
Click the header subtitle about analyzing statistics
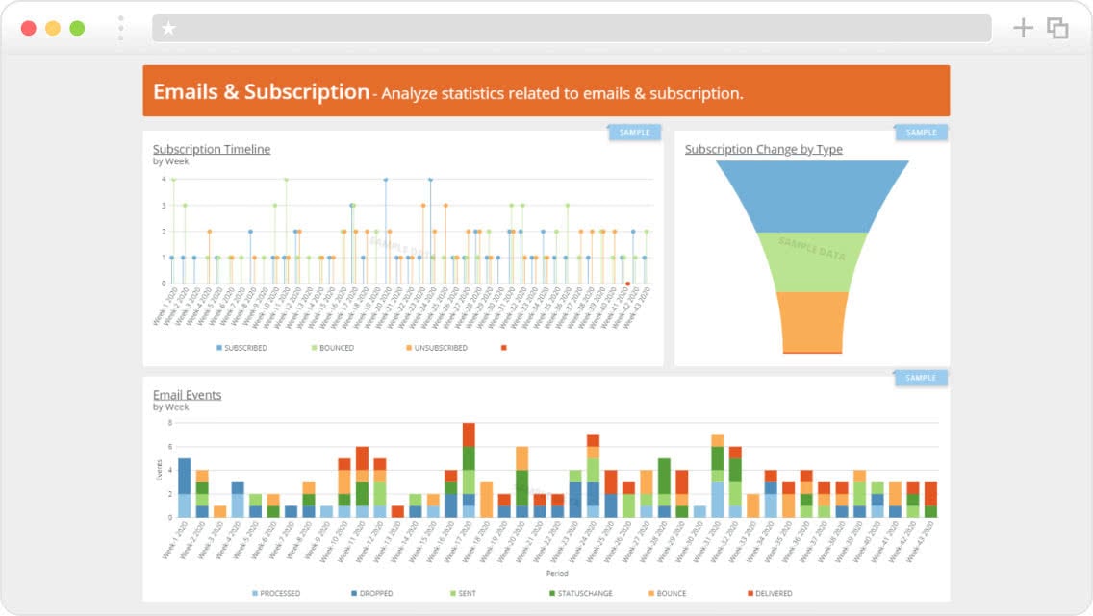coord(562,93)
